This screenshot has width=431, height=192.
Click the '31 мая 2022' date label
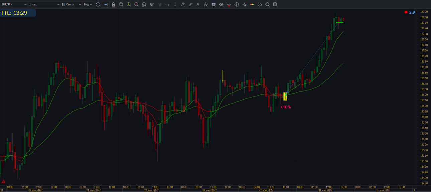pos(383,190)
